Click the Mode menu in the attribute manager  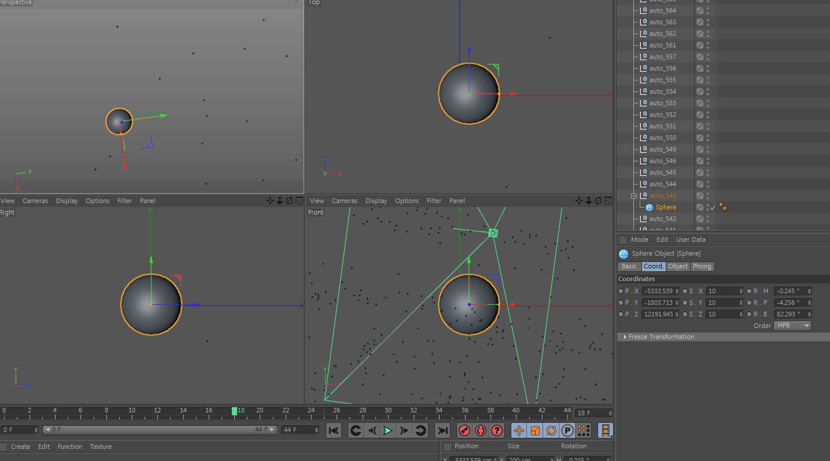click(x=639, y=239)
